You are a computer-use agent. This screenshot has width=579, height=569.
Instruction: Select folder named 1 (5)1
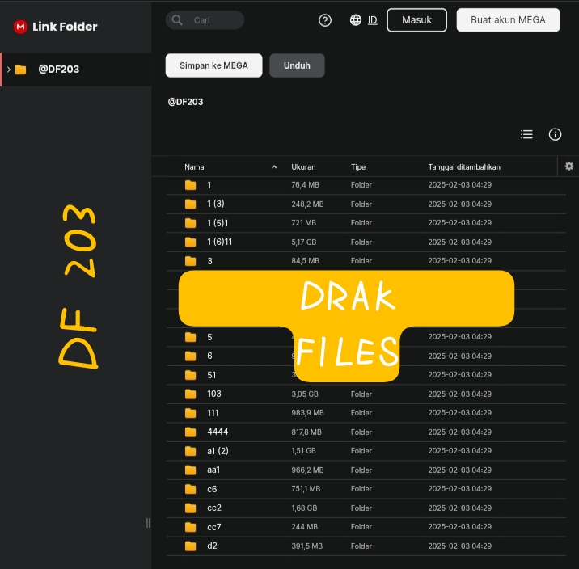click(366, 223)
